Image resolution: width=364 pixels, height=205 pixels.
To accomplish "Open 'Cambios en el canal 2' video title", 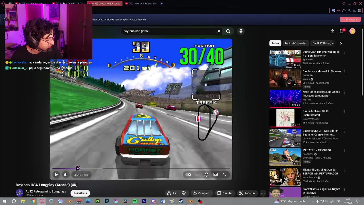I will pyautogui.click(x=322, y=73).
